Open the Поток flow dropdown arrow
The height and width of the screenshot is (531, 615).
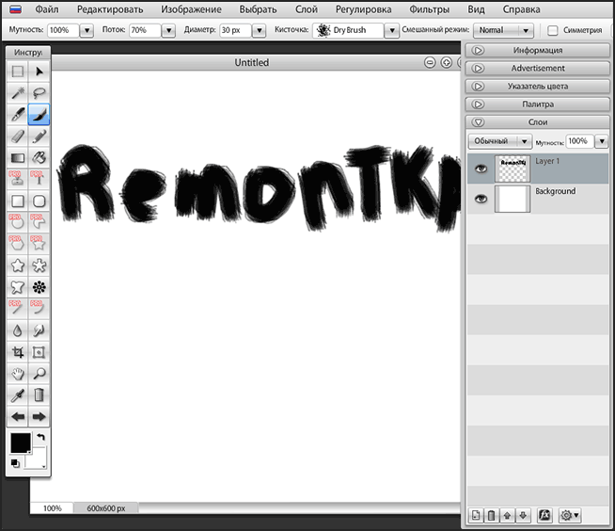pos(168,30)
